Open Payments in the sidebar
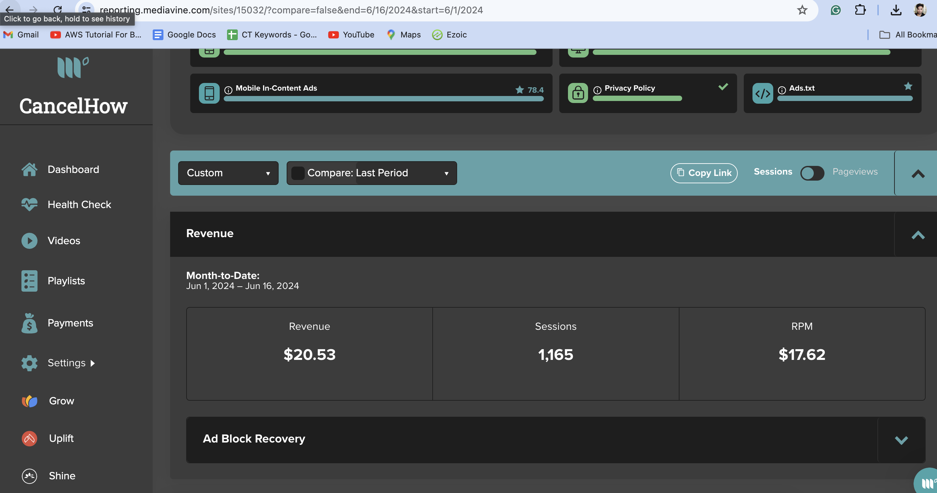The height and width of the screenshot is (493, 937). point(70,323)
